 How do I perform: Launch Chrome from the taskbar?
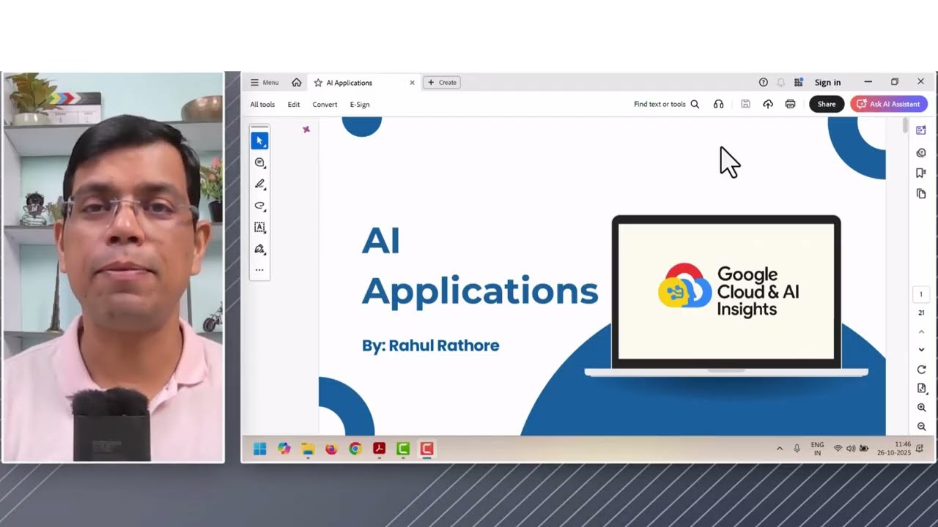pyautogui.click(x=355, y=449)
